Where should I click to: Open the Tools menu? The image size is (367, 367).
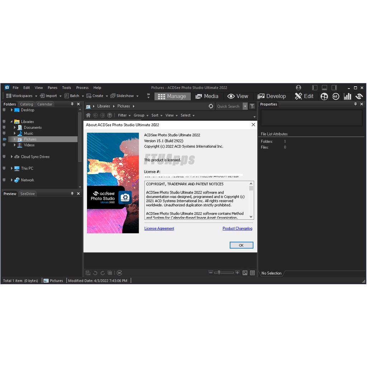click(x=66, y=87)
